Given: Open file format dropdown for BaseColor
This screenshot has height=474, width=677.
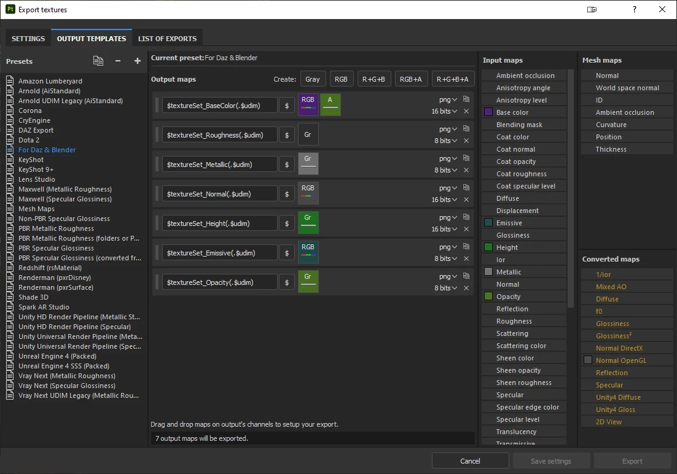Looking at the screenshot, I should (x=448, y=99).
